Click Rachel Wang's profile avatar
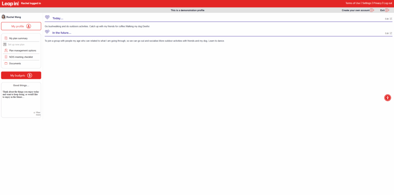The height and width of the screenshot is (195, 394). tap(3, 17)
